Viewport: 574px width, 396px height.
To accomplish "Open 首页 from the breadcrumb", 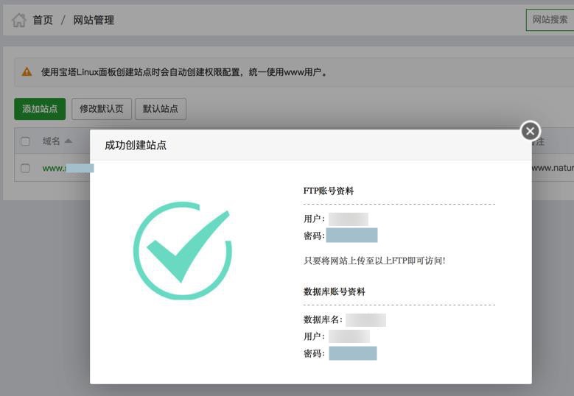I will [x=43, y=20].
